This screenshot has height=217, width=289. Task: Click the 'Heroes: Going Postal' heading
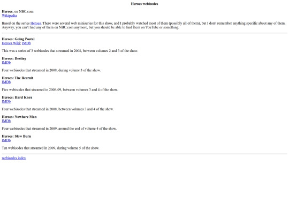tap(18, 39)
